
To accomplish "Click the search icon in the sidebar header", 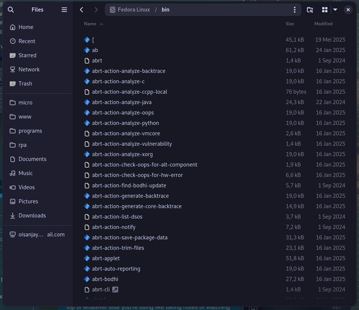I will 11,10.
